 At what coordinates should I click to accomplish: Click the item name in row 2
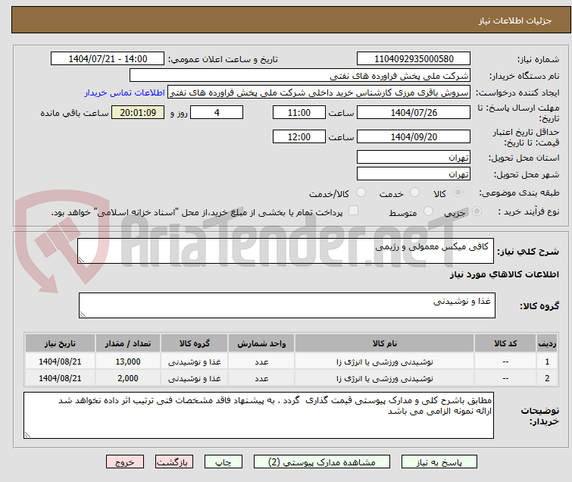tap(385, 378)
